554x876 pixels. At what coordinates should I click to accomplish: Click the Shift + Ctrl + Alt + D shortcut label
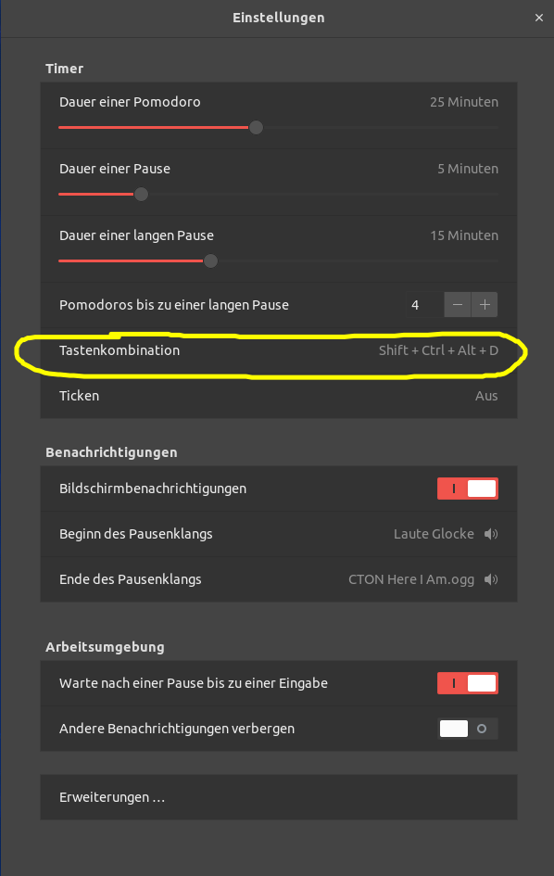438,350
